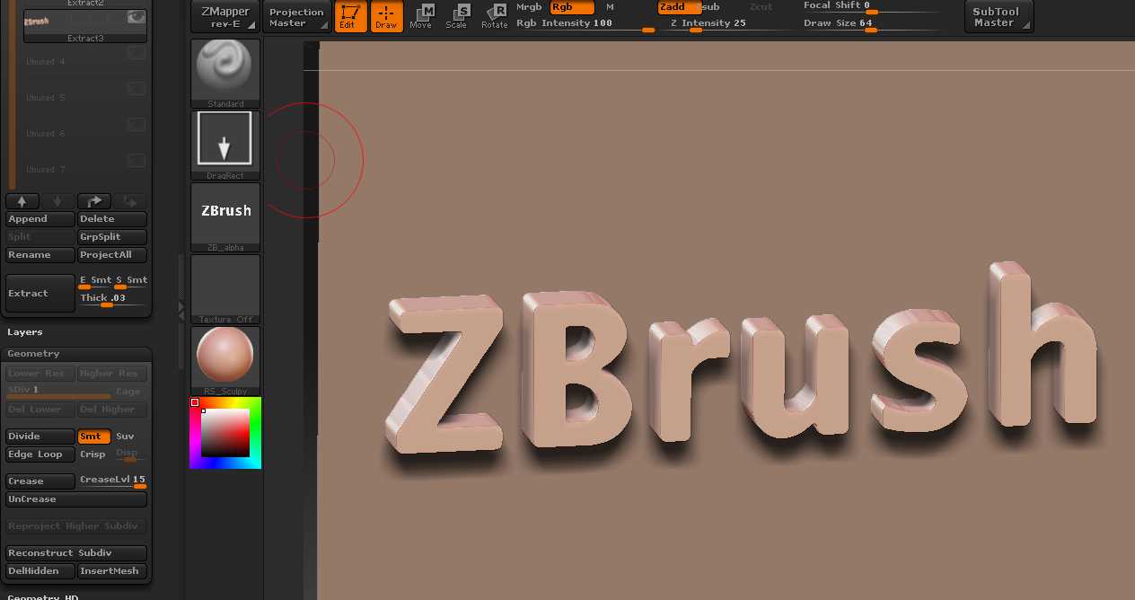The height and width of the screenshot is (600, 1135).
Task: Adjust the SDiv subdivision level slider
Action: coord(58,392)
